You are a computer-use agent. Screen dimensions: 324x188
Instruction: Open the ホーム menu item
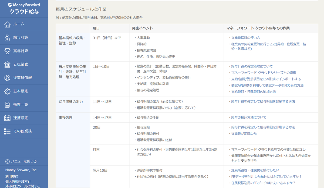click(x=24, y=24)
